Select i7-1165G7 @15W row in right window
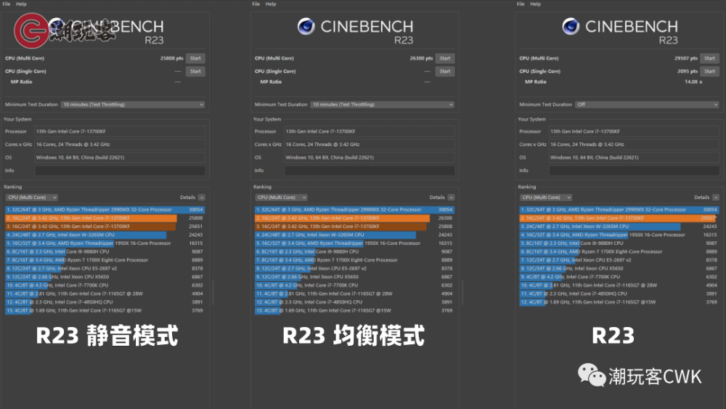The height and width of the screenshot is (409, 726). (x=619, y=302)
